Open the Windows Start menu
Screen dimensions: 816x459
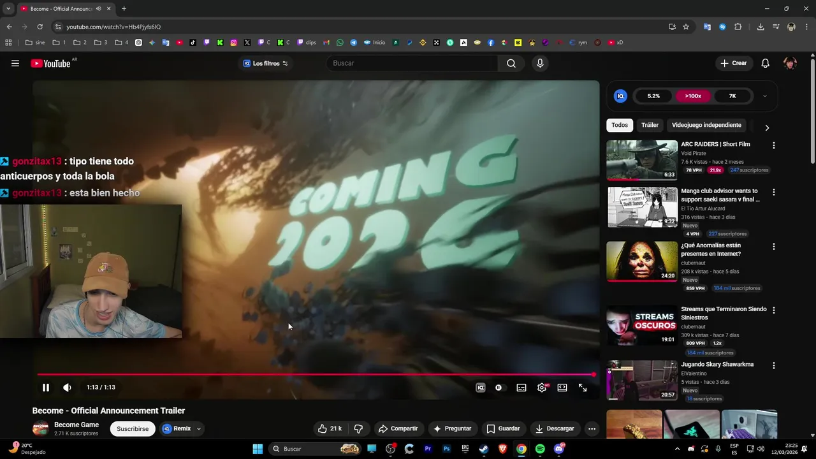click(x=258, y=449)
